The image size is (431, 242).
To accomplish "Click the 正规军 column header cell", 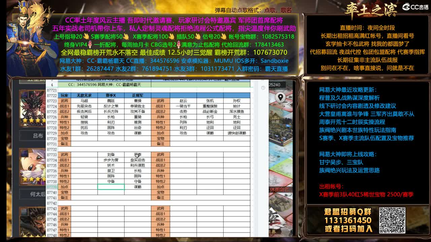I will coord(138,95).
